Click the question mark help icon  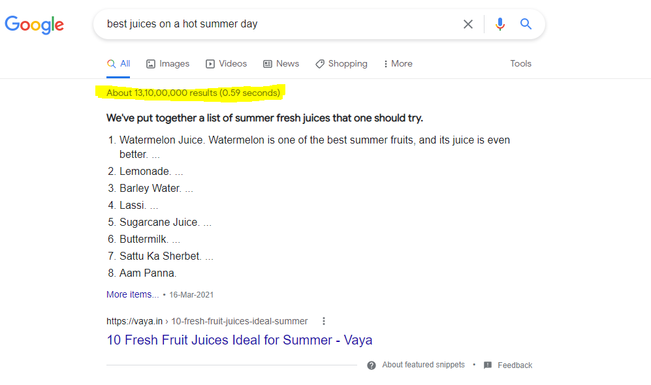coord(372,365)
